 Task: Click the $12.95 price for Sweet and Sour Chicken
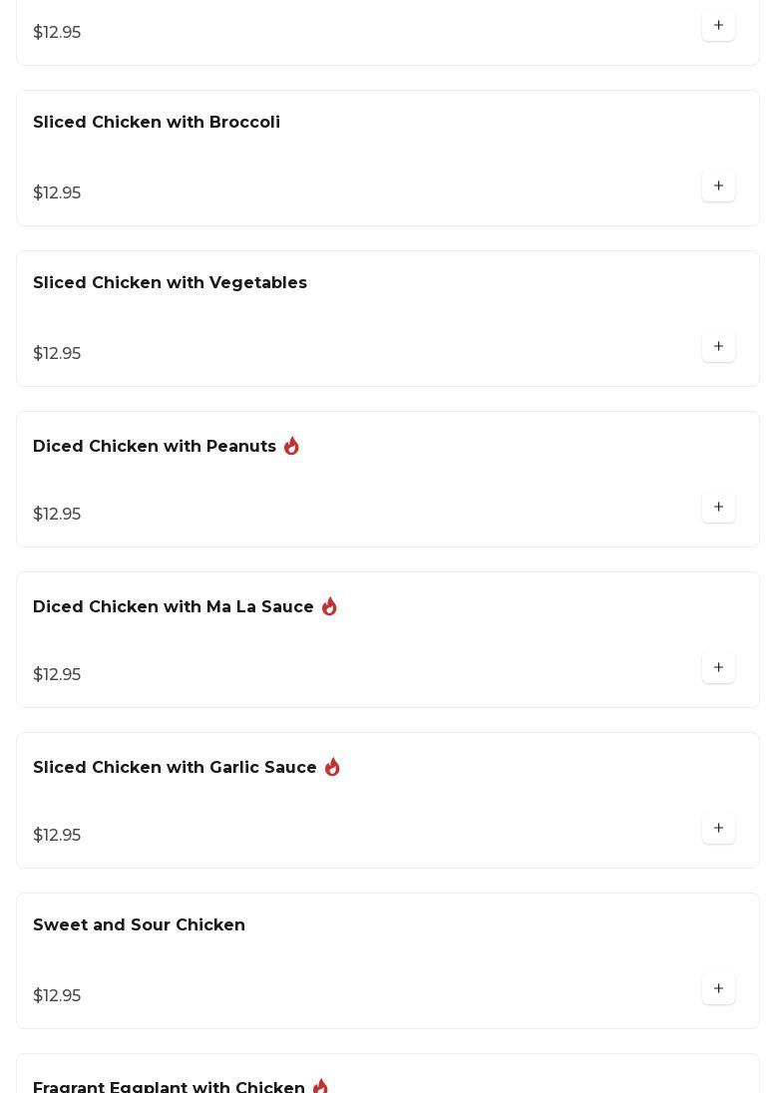click(x=57, y=996)
